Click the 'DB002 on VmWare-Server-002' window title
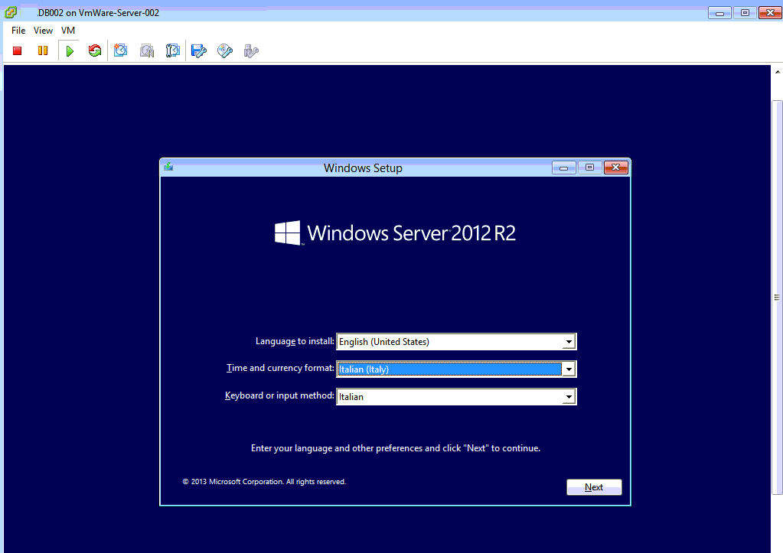783x553 pixels. click(98, 13)
